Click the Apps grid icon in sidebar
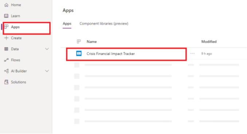 click(6, 27)
